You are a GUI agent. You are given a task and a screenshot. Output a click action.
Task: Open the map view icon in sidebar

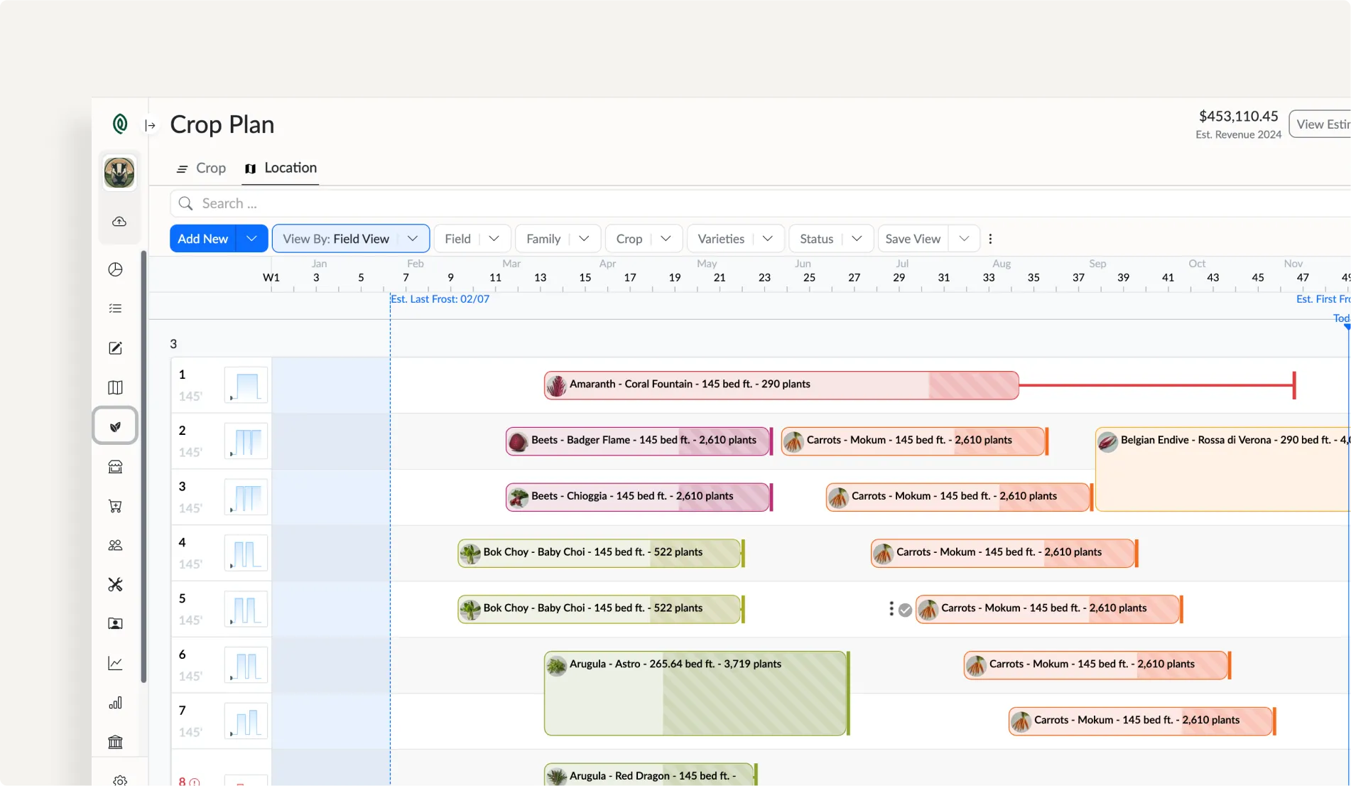click(114, 387)
